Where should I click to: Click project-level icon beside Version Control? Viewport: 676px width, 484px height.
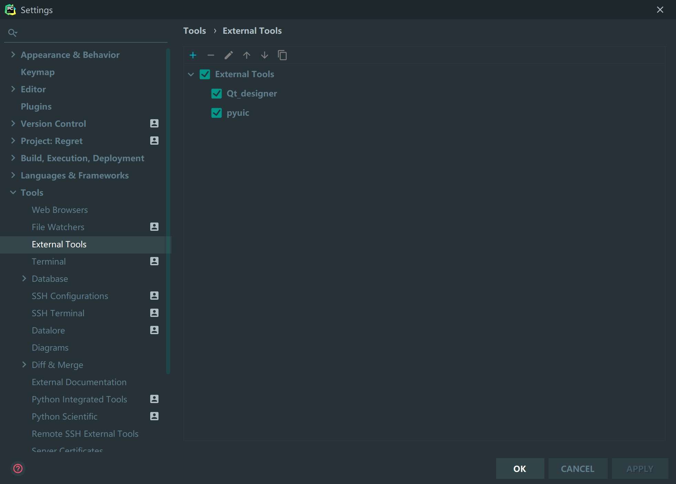(x=154, y=123)
